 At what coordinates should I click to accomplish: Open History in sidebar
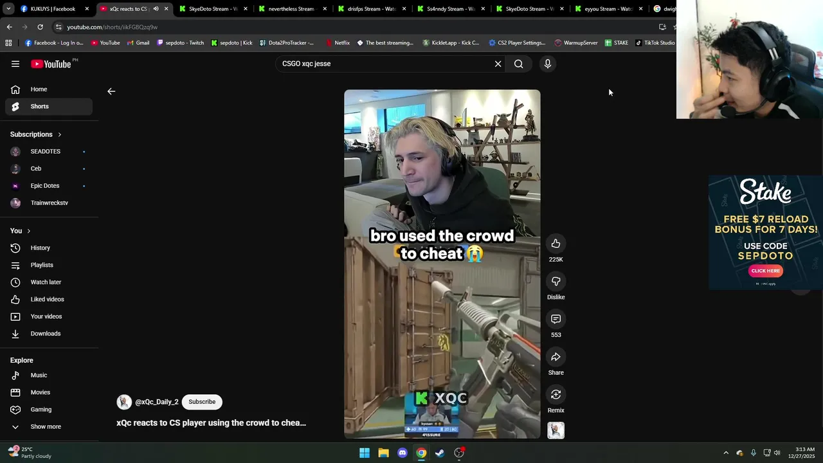(x=49, y=248)
